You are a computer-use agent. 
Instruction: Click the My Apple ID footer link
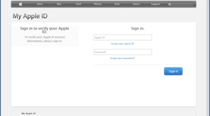[x=28, y=114]
